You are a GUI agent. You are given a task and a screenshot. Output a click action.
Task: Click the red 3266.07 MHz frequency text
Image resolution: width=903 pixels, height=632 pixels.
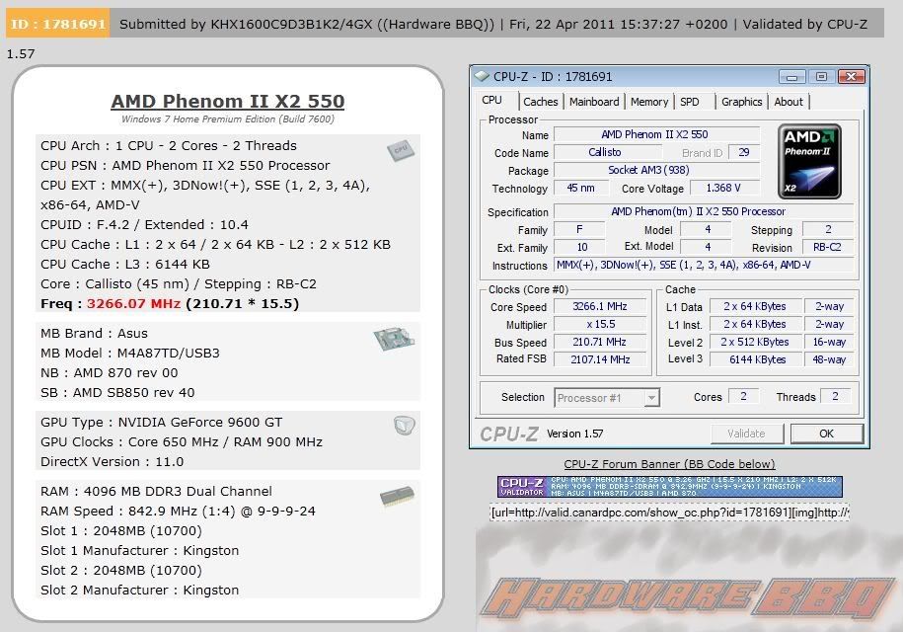point(133,303)
